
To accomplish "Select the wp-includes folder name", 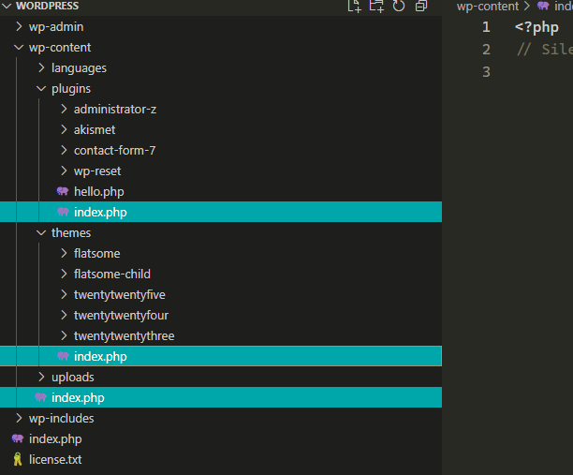I will tap(62, 418).
